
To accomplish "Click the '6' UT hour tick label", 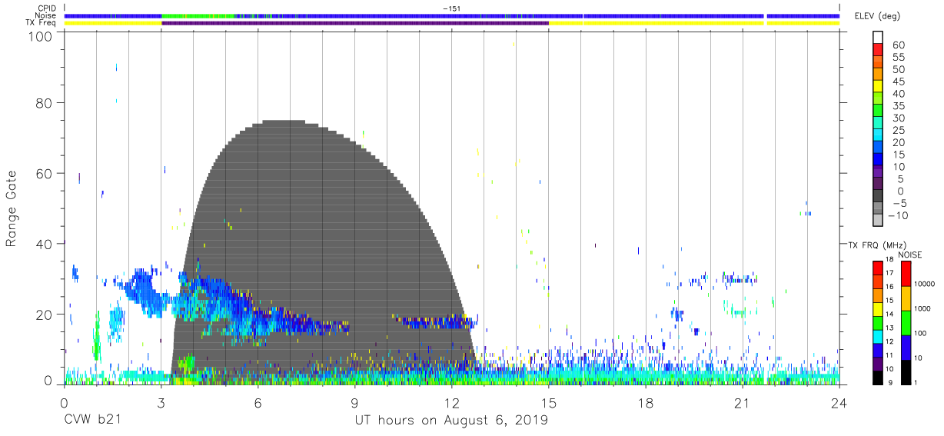I will [258, 402].
